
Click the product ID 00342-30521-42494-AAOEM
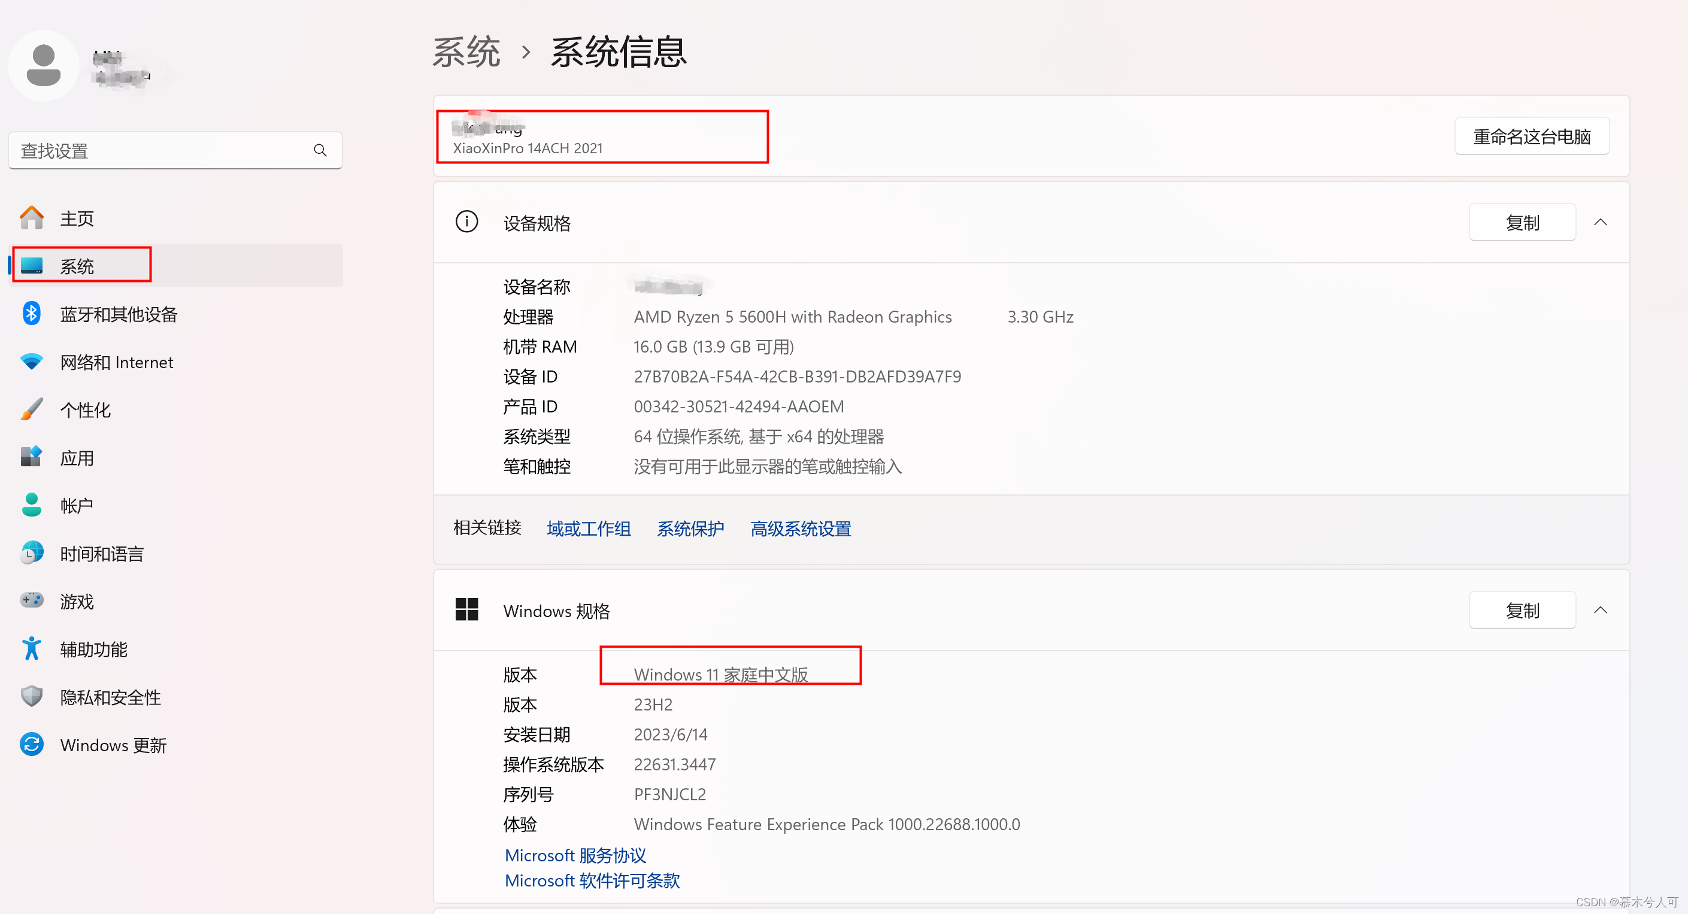click(738, 406)
